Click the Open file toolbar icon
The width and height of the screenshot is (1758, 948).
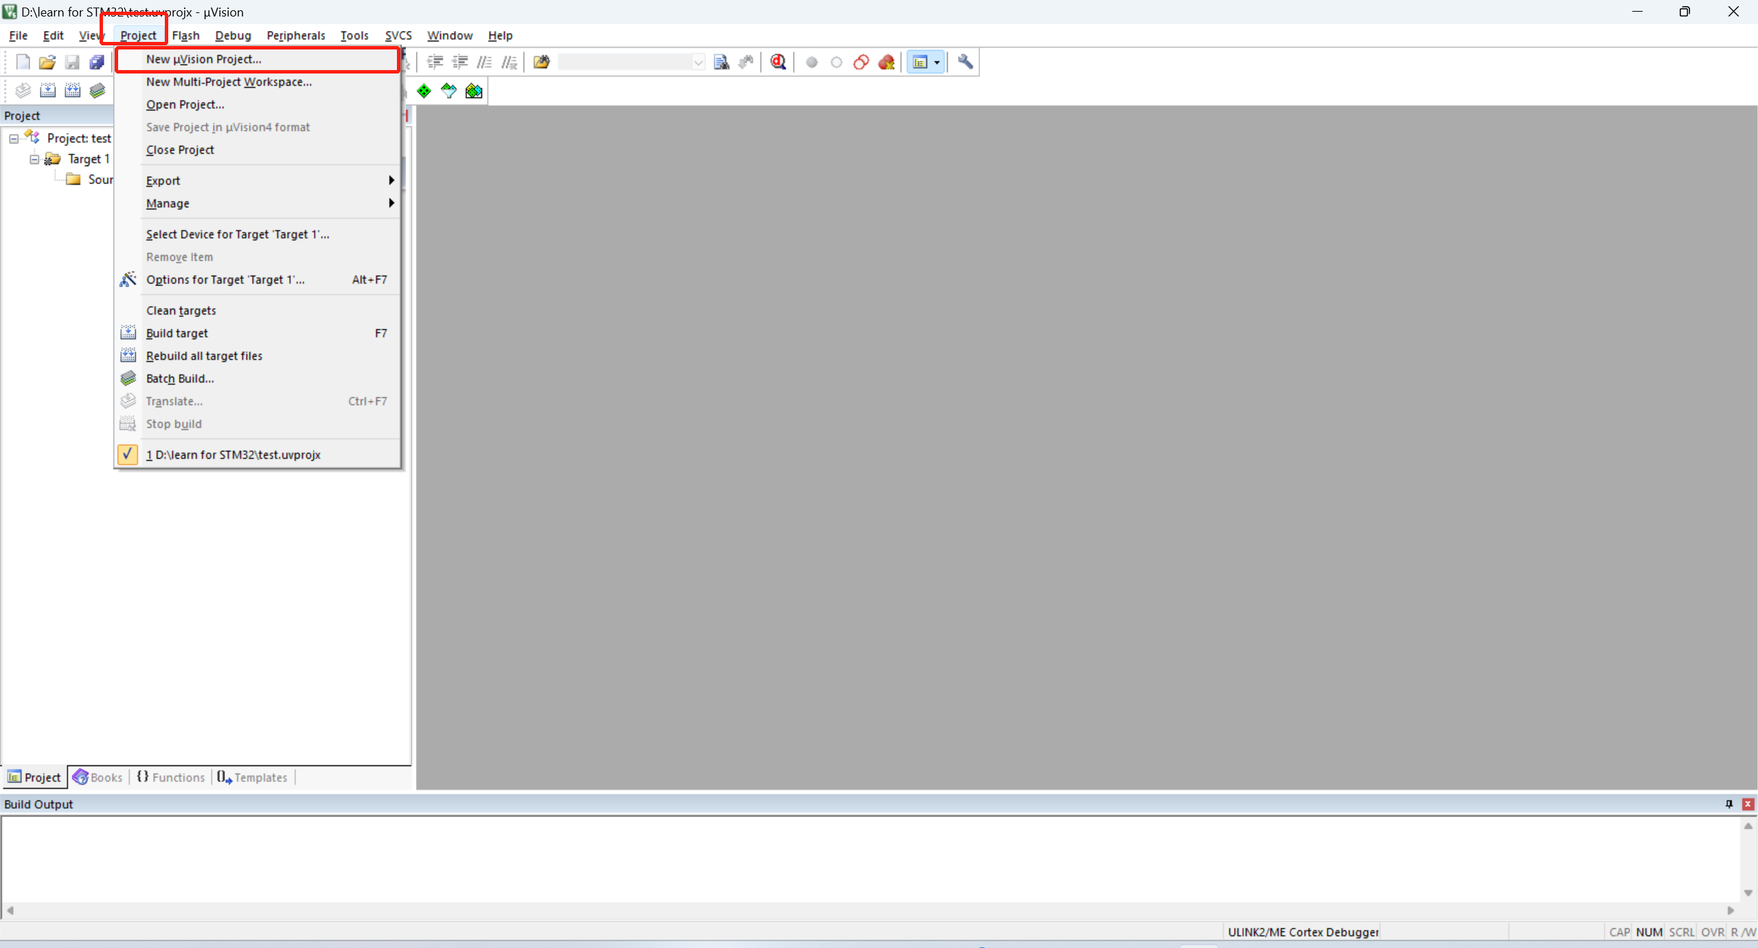(47, 63)
